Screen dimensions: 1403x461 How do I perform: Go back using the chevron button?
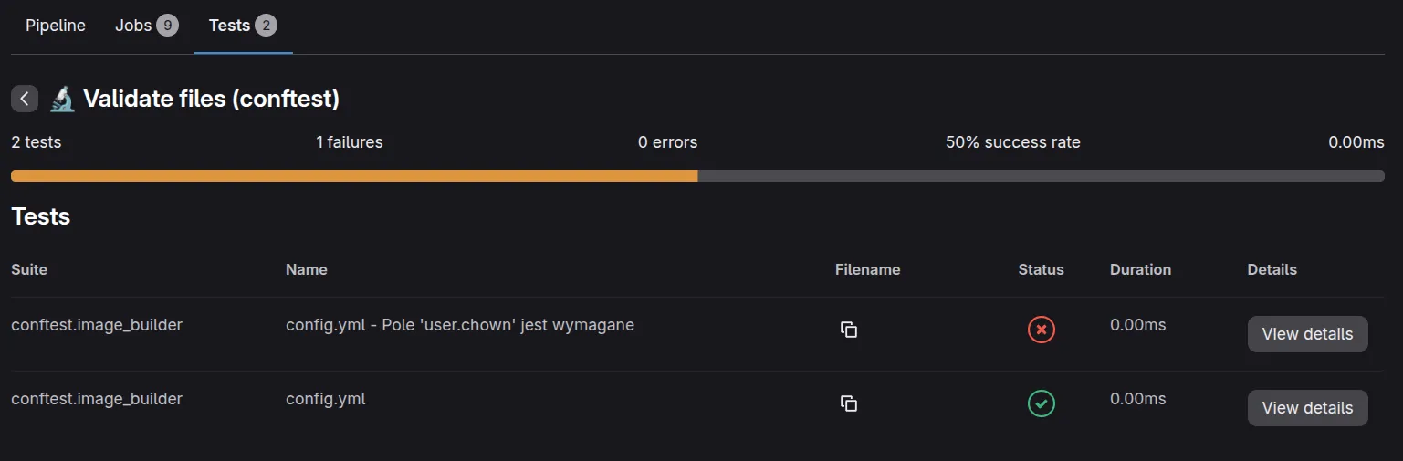coord(25,99)
